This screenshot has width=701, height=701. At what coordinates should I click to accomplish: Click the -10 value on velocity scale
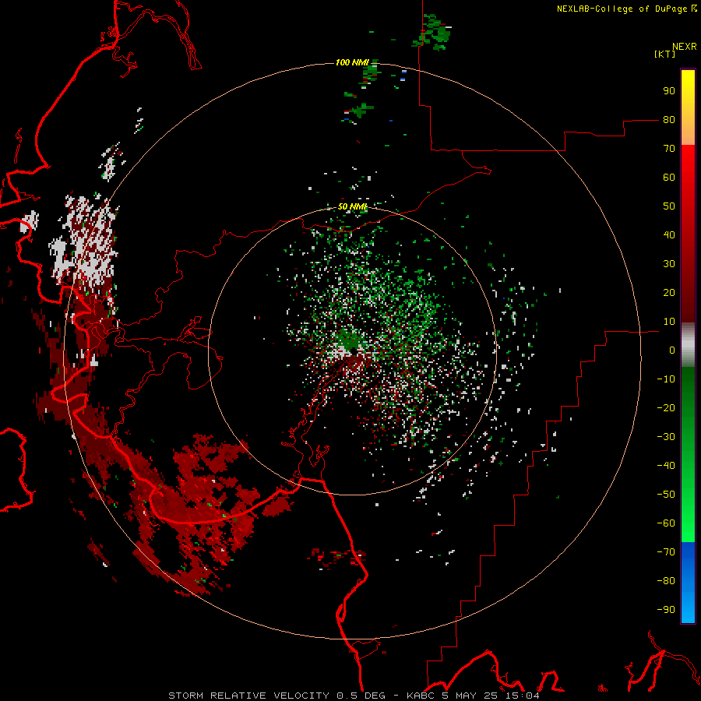tap(666, 379)
